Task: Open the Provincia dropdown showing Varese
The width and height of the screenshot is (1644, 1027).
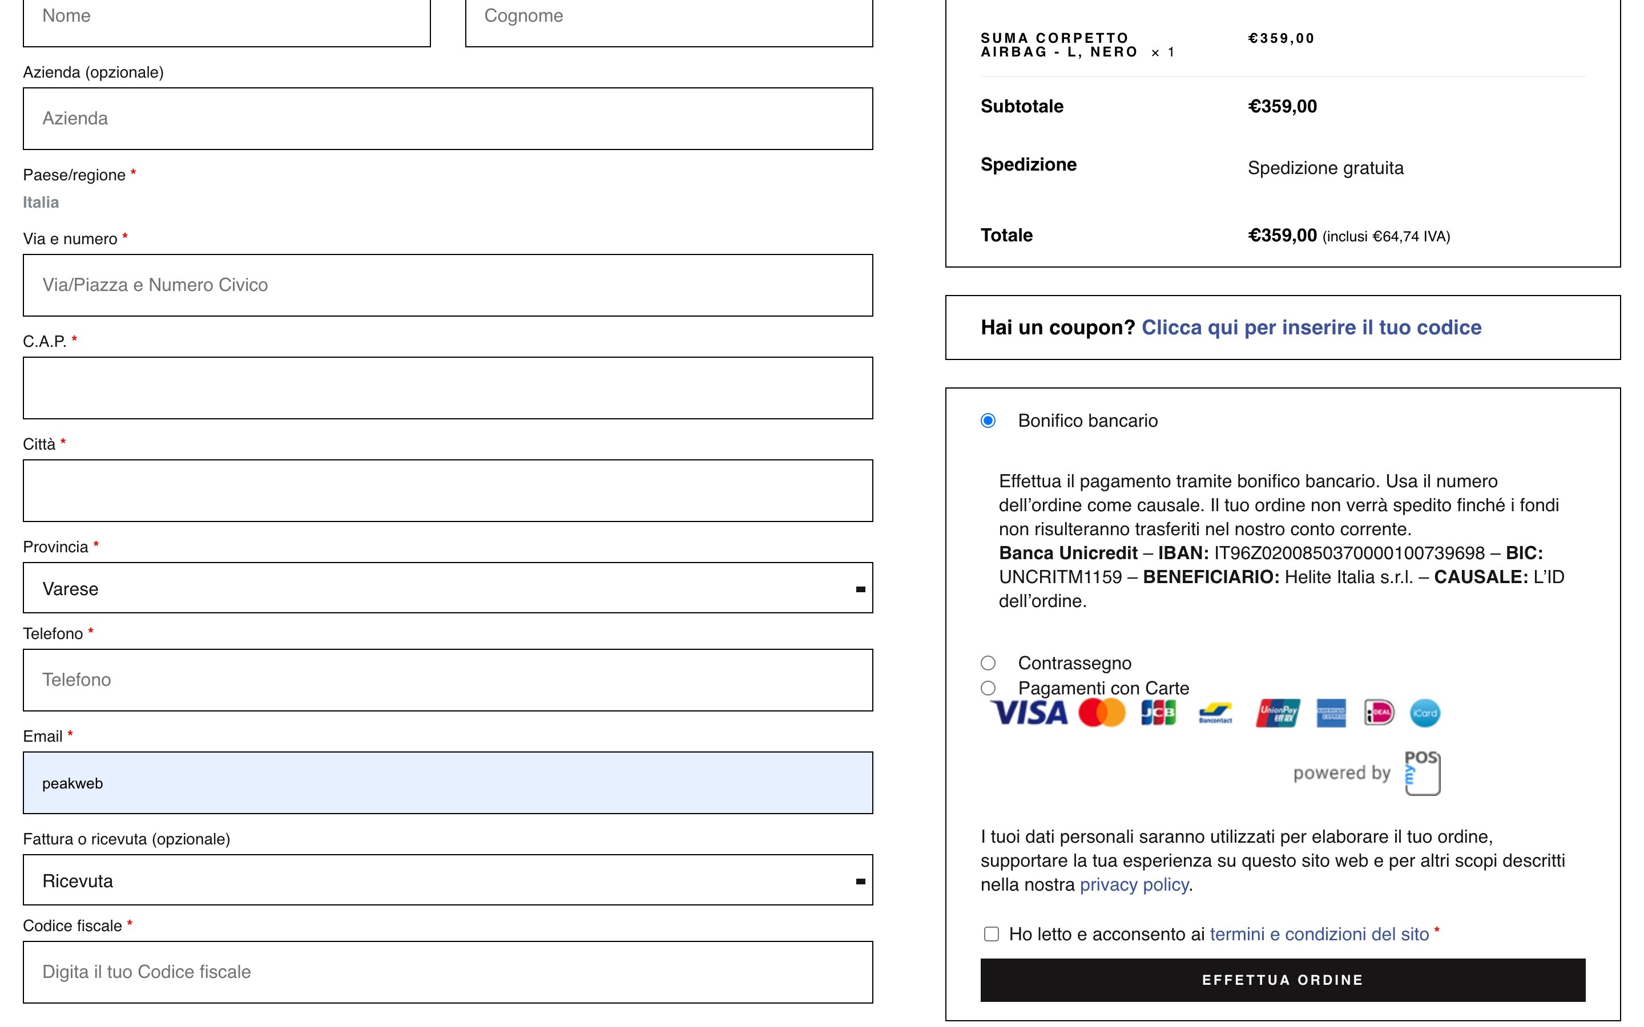Action: [x=448, y=588]
